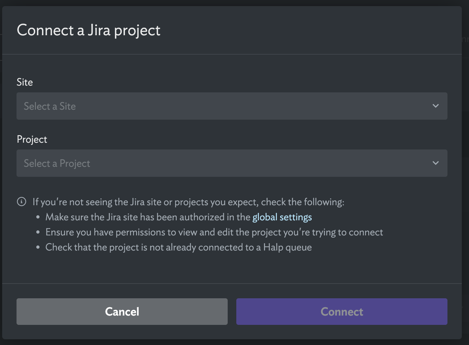Open the Select a Site dropdown
This screenshot has width=469, height=345.
coord(232,106)
